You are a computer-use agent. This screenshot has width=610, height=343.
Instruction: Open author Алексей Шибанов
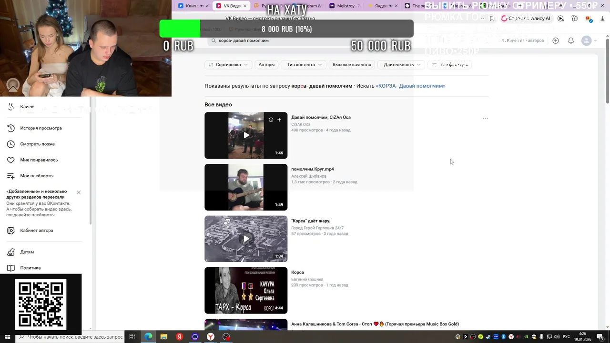point(309,176)
